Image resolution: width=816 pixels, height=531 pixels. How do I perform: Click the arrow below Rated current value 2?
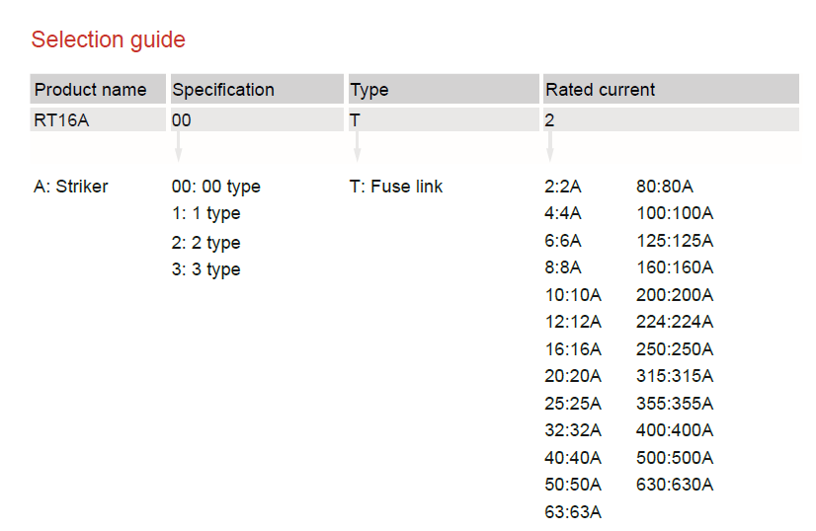coord(550,146)
